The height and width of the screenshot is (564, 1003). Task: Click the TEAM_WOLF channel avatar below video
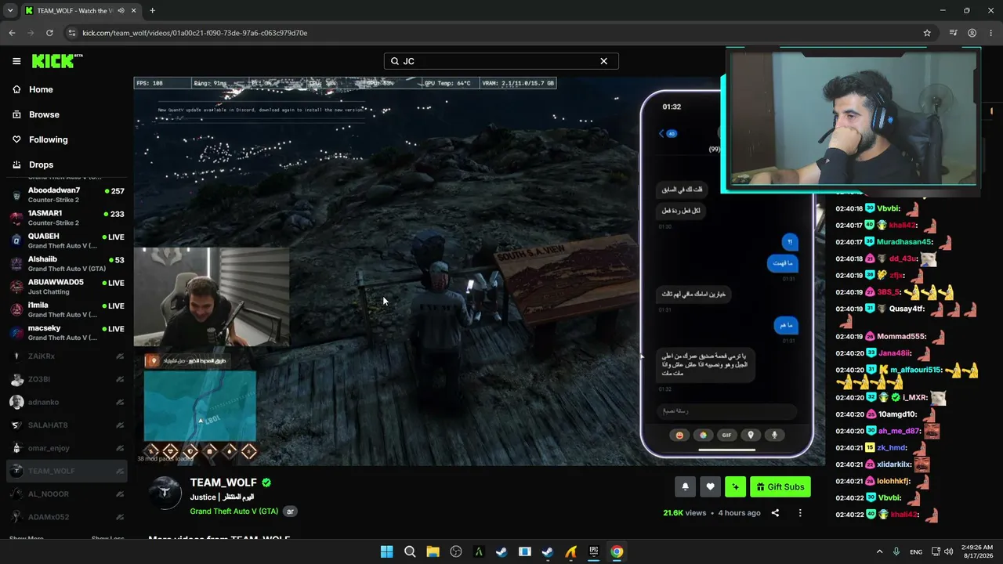165,493
